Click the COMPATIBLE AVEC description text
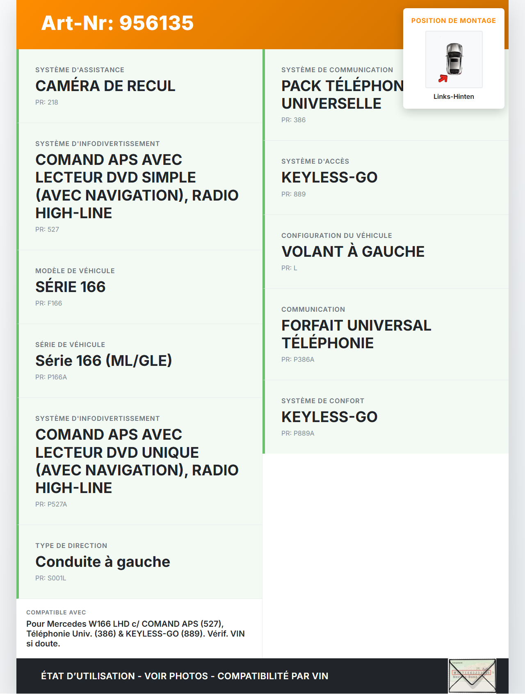The image size is (525, 694). (135, 633)
